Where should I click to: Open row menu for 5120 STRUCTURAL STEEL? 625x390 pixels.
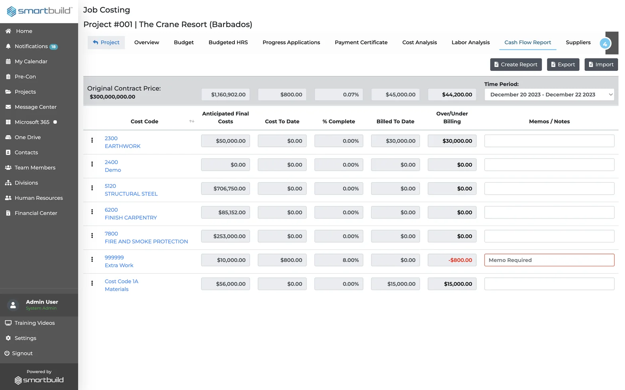click(x=92, y=188)
